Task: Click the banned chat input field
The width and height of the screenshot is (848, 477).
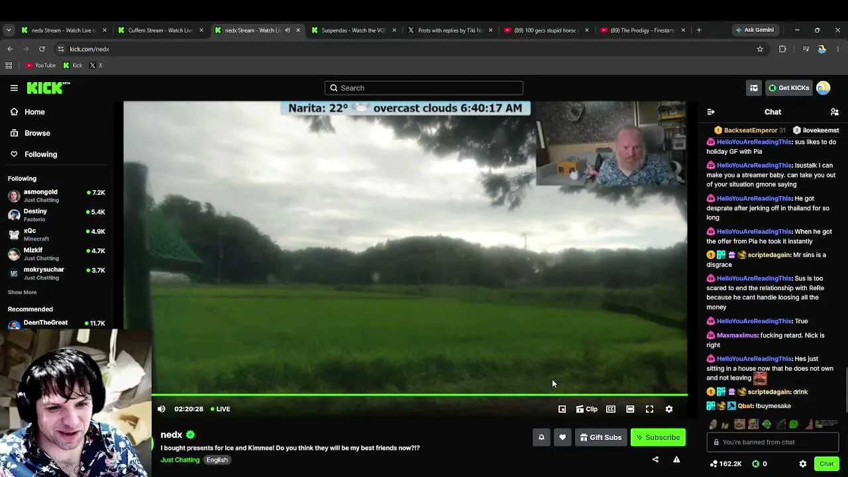Action: (x=772, y=442)
